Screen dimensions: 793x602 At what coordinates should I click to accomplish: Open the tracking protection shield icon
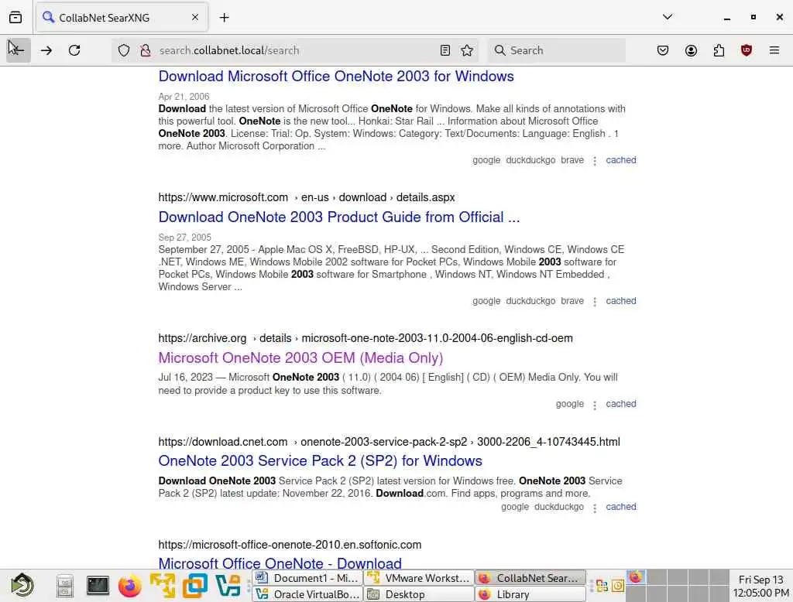(x=124, y=50)
